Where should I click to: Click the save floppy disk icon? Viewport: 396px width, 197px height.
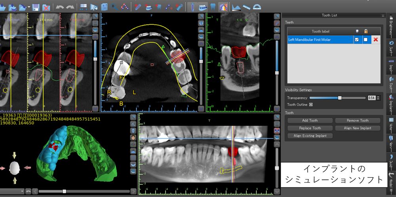(x=36, y=7)
